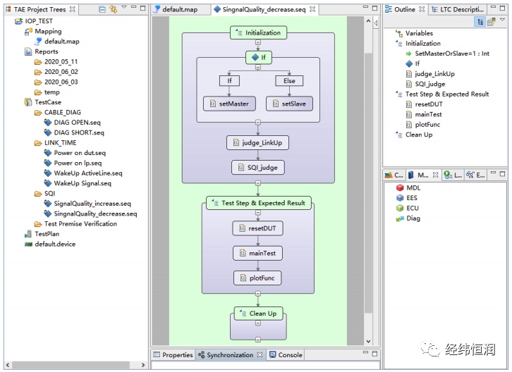Select the Reports node icon

tap(28, 52)
